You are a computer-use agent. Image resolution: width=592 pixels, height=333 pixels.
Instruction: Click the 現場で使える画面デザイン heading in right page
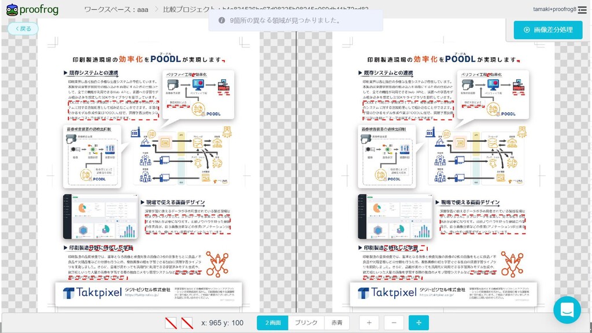pyautogui.click(x=470, y=202)
